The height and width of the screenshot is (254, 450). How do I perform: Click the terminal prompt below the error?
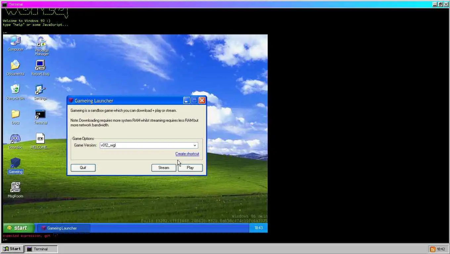[5, 240]
